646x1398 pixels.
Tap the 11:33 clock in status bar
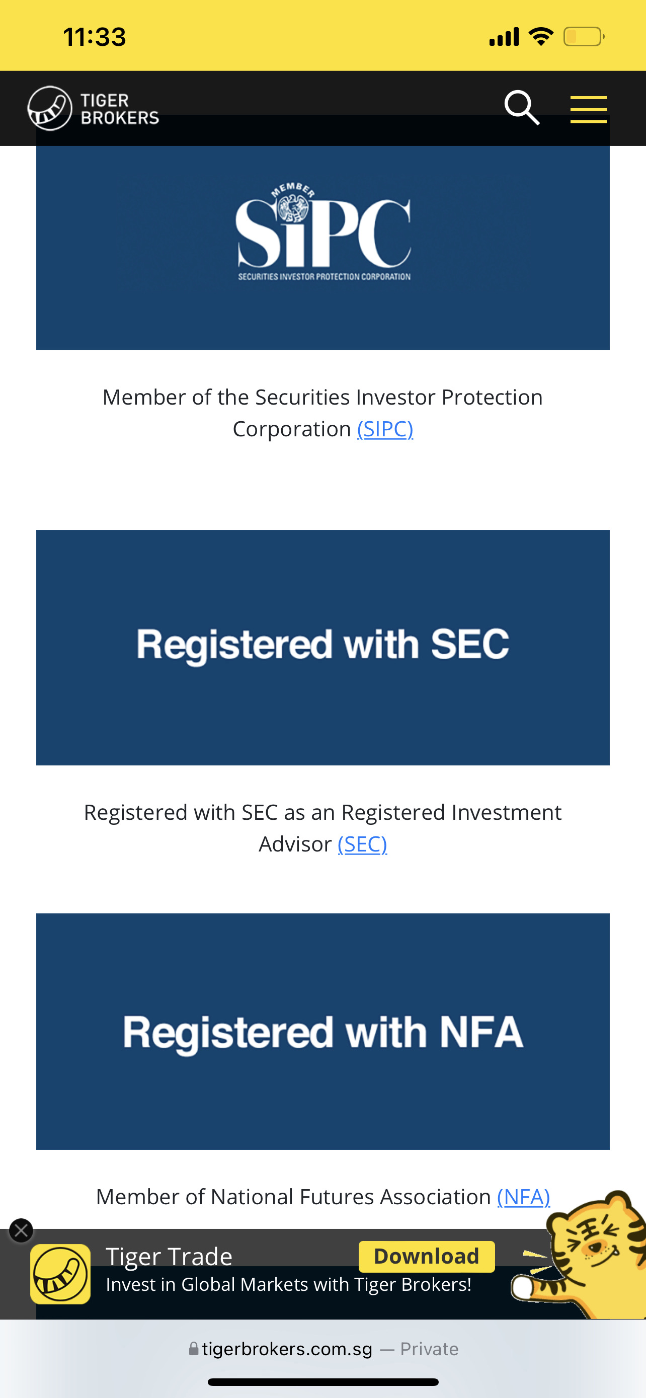tap(95, 37)
